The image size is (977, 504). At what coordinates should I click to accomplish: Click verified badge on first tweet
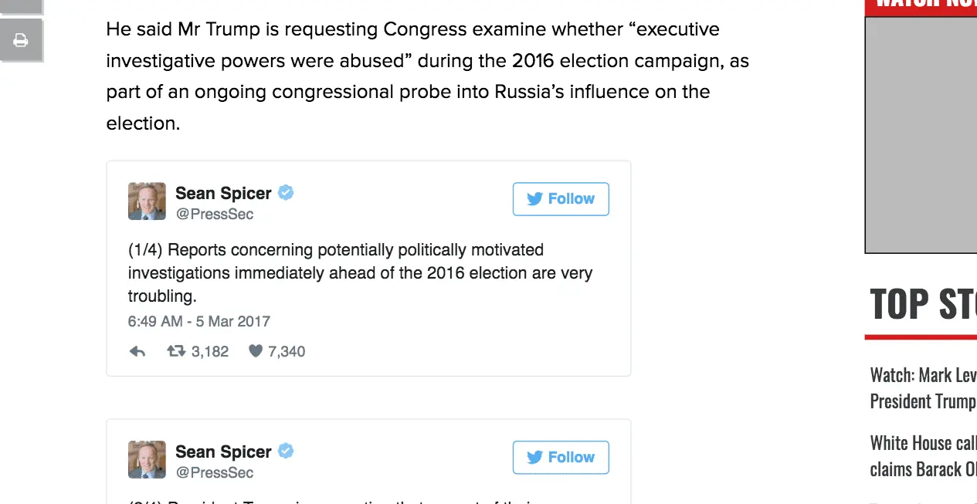(286, 192)
